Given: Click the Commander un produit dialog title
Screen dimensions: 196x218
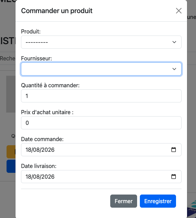Looking at the screenshot, I should (57, 11).
